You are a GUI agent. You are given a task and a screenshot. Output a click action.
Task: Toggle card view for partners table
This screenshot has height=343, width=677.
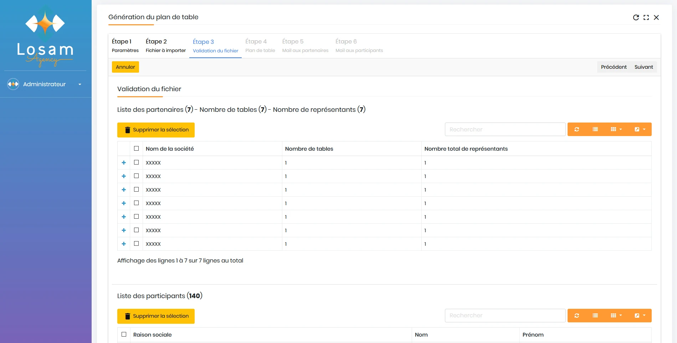click(595, 129)
